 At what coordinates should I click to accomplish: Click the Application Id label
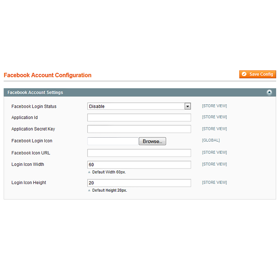tap(25, 118)
